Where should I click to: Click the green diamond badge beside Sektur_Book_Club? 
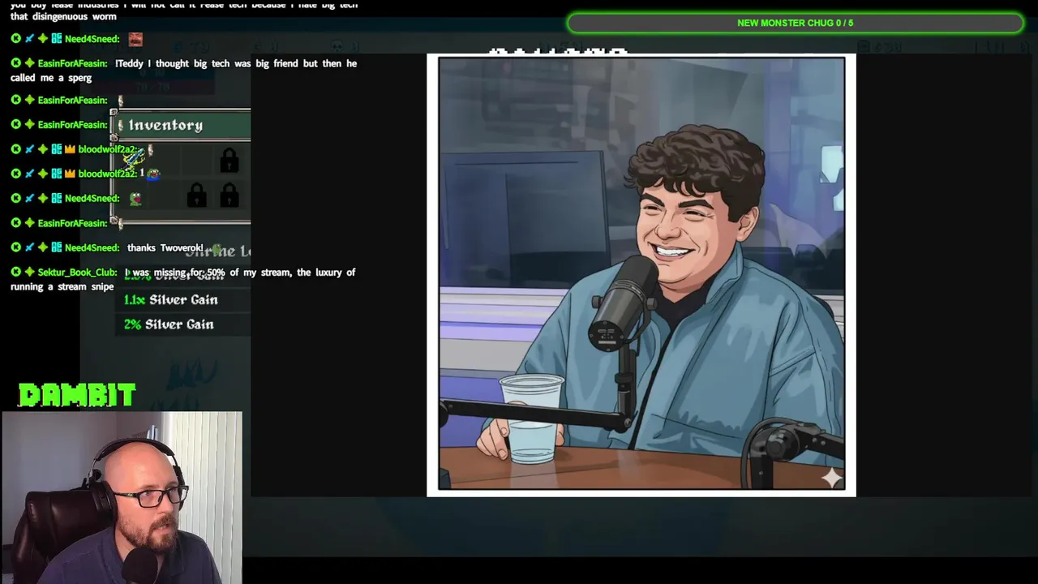coord(29,273)
